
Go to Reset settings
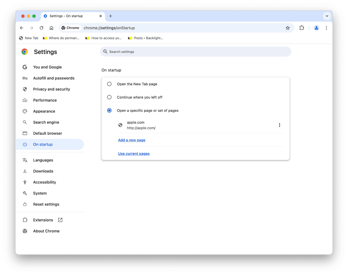(50, 204)
